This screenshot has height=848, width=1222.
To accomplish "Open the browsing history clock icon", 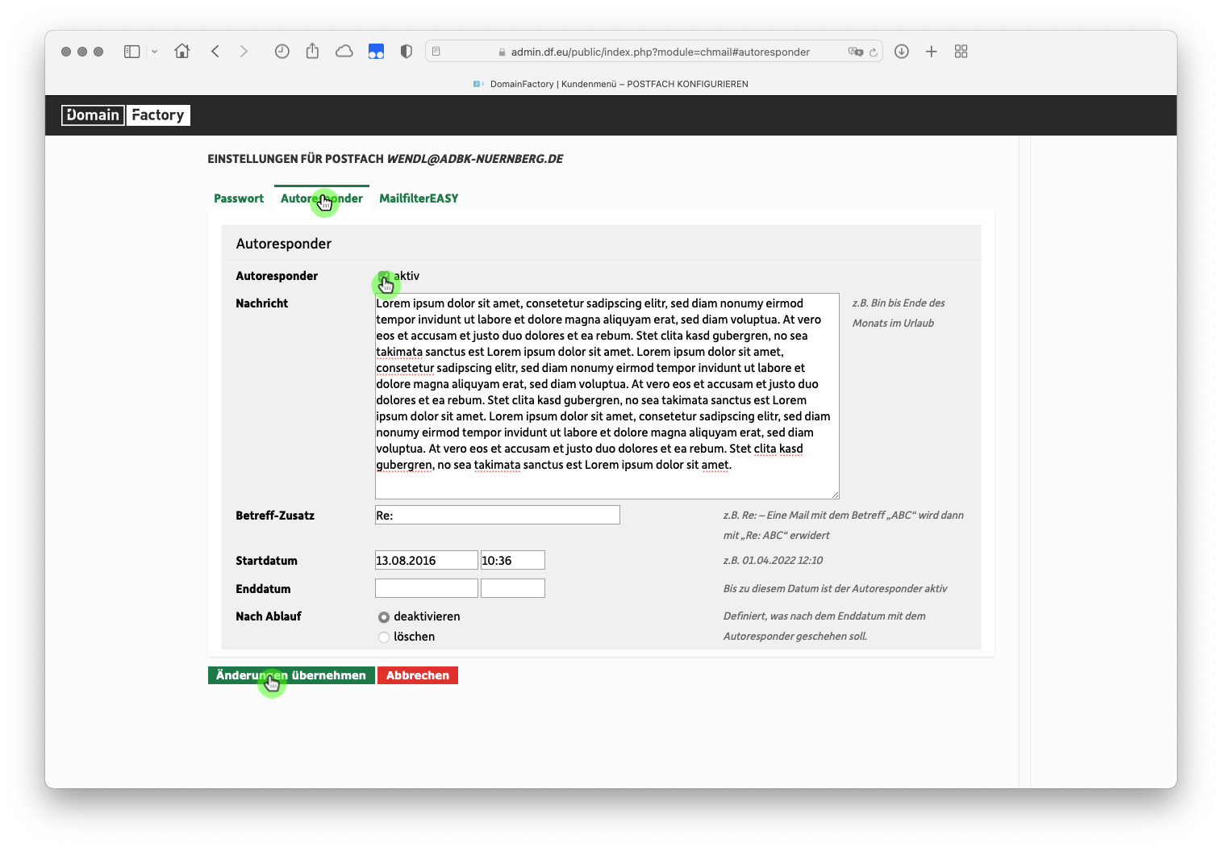I will [282, 52].
